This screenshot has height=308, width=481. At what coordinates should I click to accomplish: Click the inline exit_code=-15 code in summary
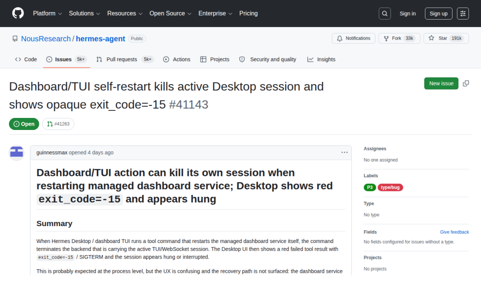(56, 257)
